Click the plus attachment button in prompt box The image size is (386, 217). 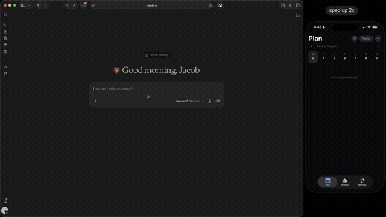(x=95, y=101)
